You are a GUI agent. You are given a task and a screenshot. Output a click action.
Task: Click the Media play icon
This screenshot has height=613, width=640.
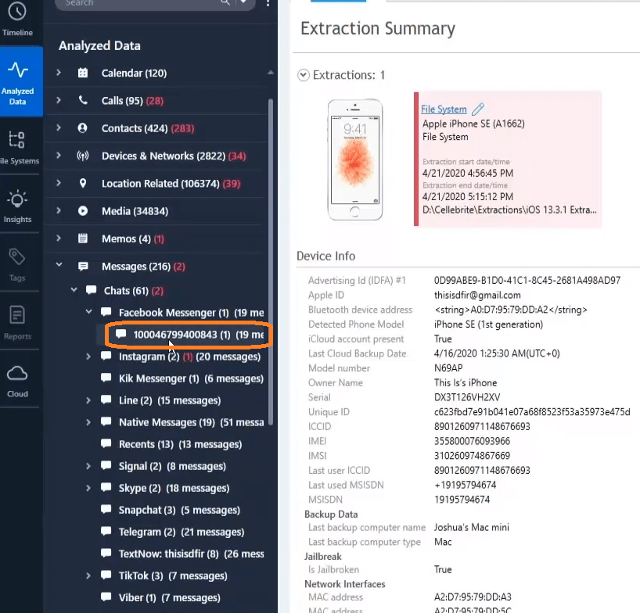pyautogui.click(x=83, y=211)
